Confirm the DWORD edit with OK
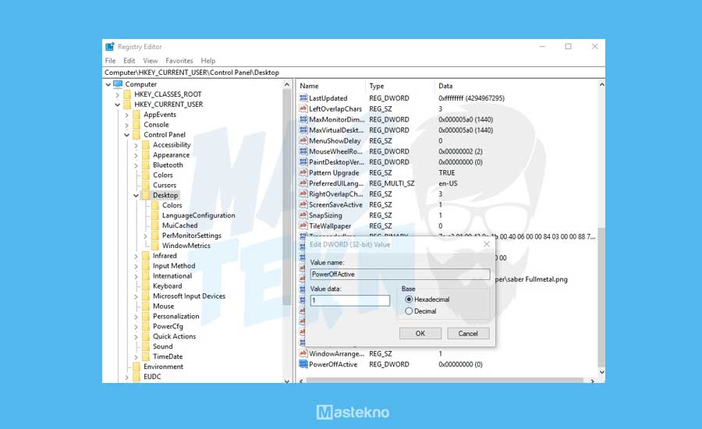The width and height of the screenshot is (702, 429). [420, 333]
